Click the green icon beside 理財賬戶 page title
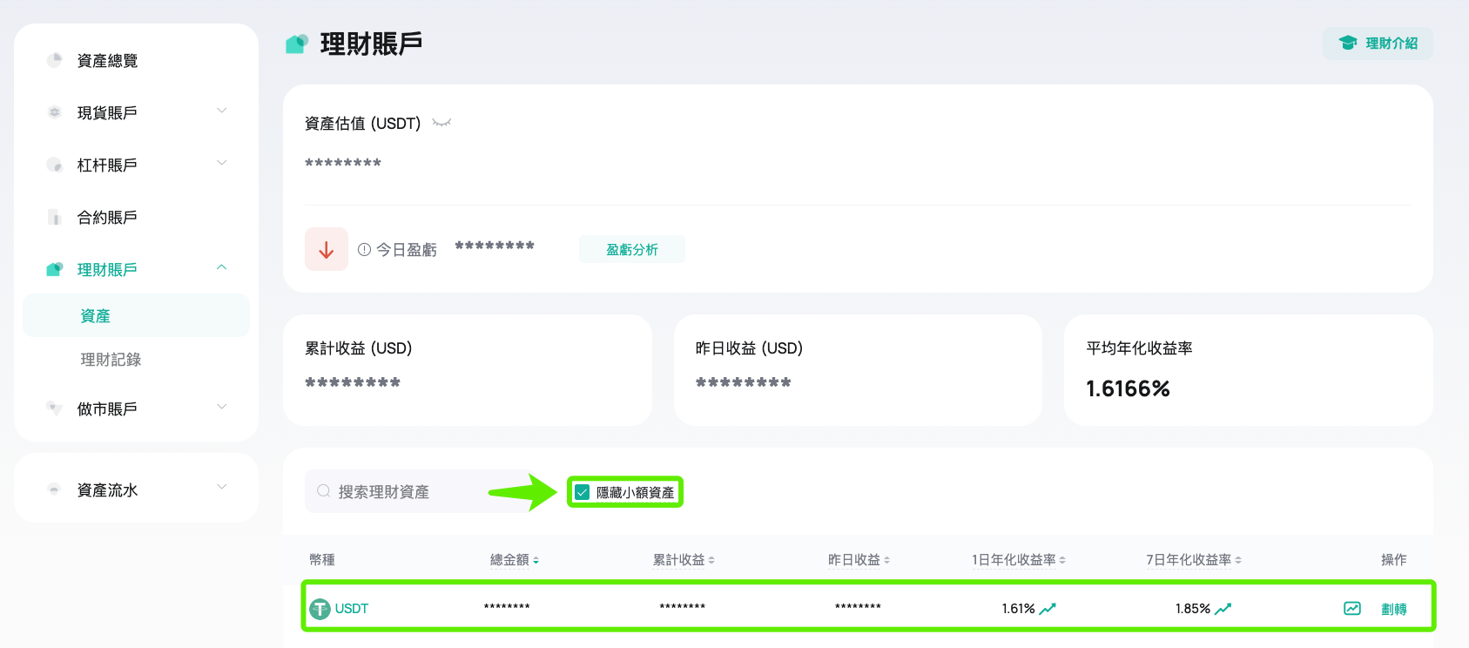Image resolution: width=1469 pixels, height=648 pixels. point(297,44)
